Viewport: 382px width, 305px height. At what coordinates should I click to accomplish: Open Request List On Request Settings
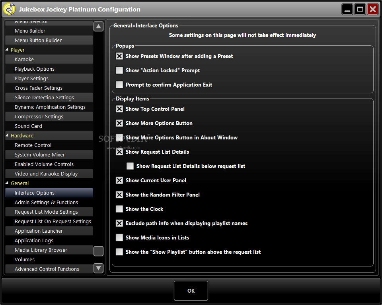click(x=49, y=221)
